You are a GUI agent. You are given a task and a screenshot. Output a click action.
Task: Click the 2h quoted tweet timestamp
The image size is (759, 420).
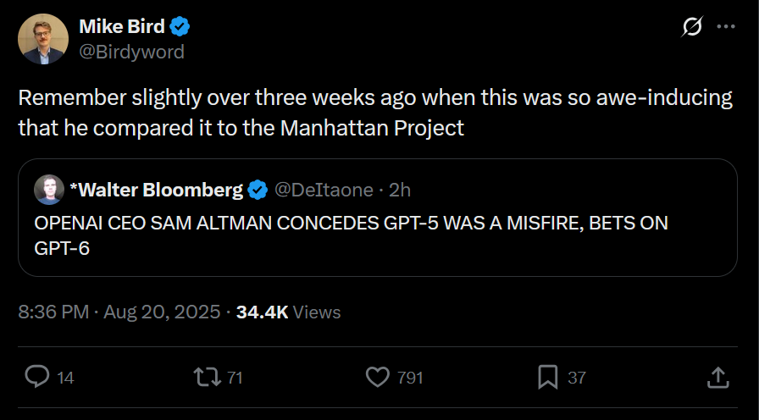[x=400, y=190]
